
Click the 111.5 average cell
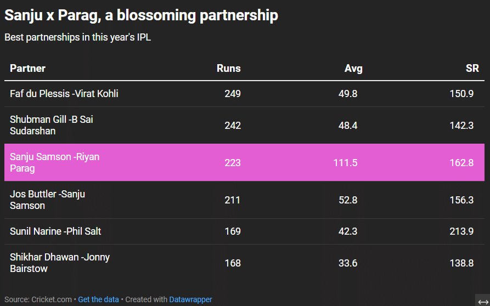[345, 163]
